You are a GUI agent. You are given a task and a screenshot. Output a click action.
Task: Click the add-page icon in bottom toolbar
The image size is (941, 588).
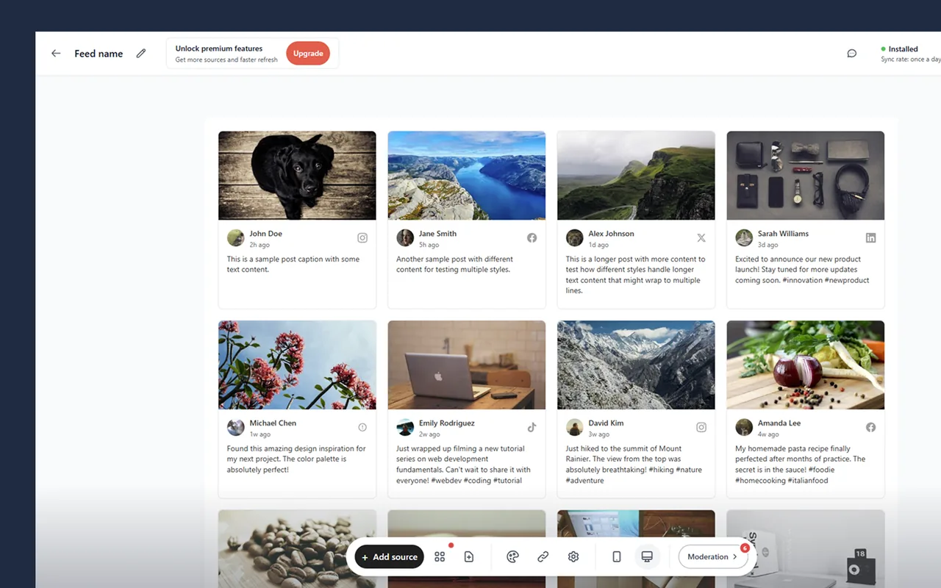[x=469, y=557]
